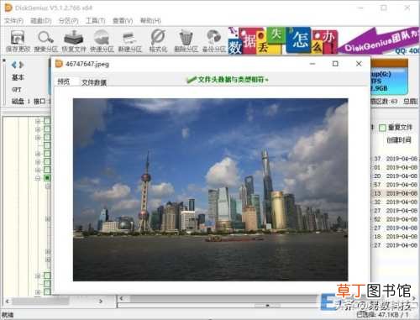This screenshot has width=420, height=320.
Task: Sort by the 创建时间 column header
Action: pyautogui.click(x=399, y=139)
